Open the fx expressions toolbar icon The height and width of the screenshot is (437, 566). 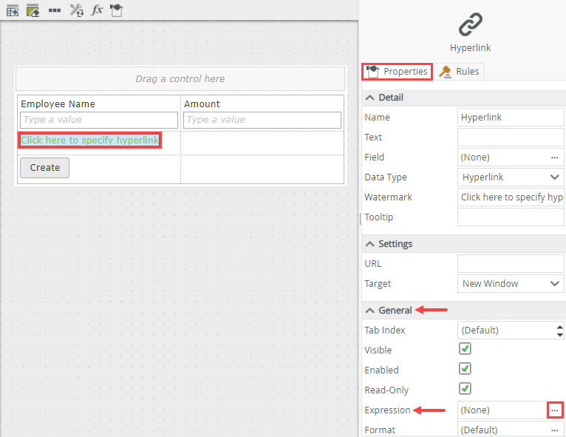97,10
